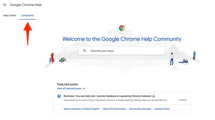Click the 0 Replies count on the post
The image size is (215, 120).
183,100
